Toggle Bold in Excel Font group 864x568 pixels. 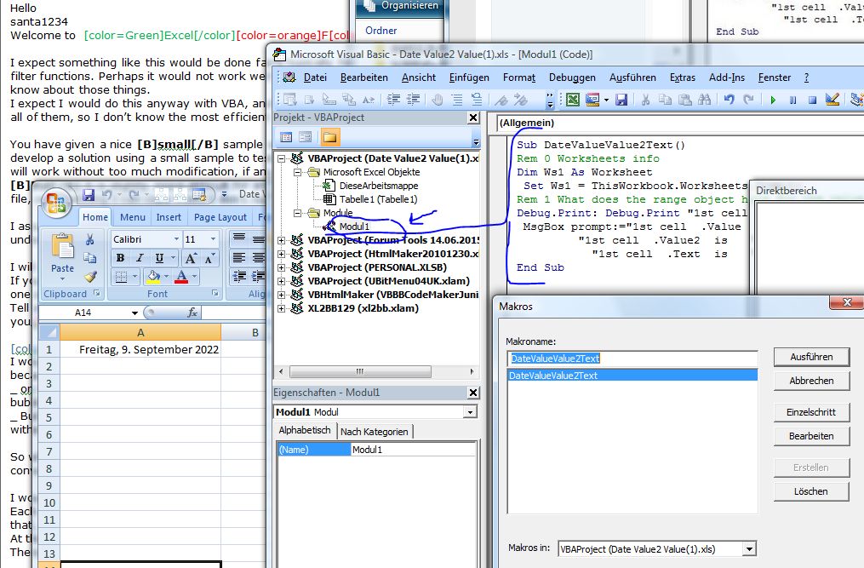[x=120, y=258]
